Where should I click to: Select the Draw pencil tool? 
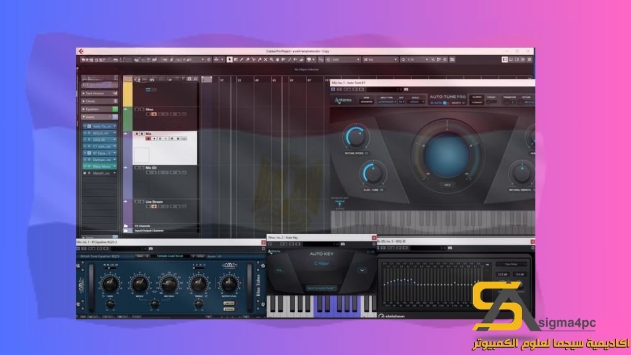pos(241,59)
